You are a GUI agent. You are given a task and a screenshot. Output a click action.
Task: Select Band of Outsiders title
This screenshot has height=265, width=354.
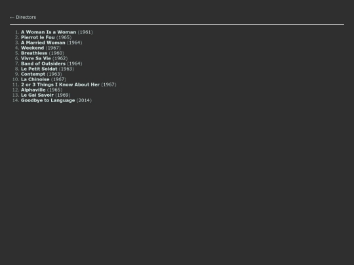pyautogui.click(x=43, y=63)
